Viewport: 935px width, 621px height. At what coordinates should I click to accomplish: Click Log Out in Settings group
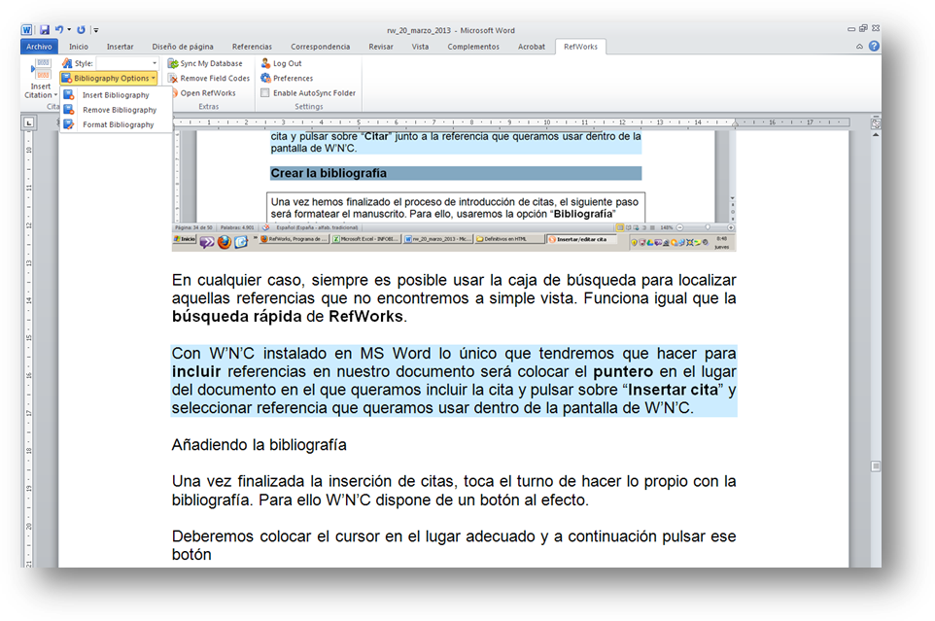pyautogui.click(x=281, y=63)
